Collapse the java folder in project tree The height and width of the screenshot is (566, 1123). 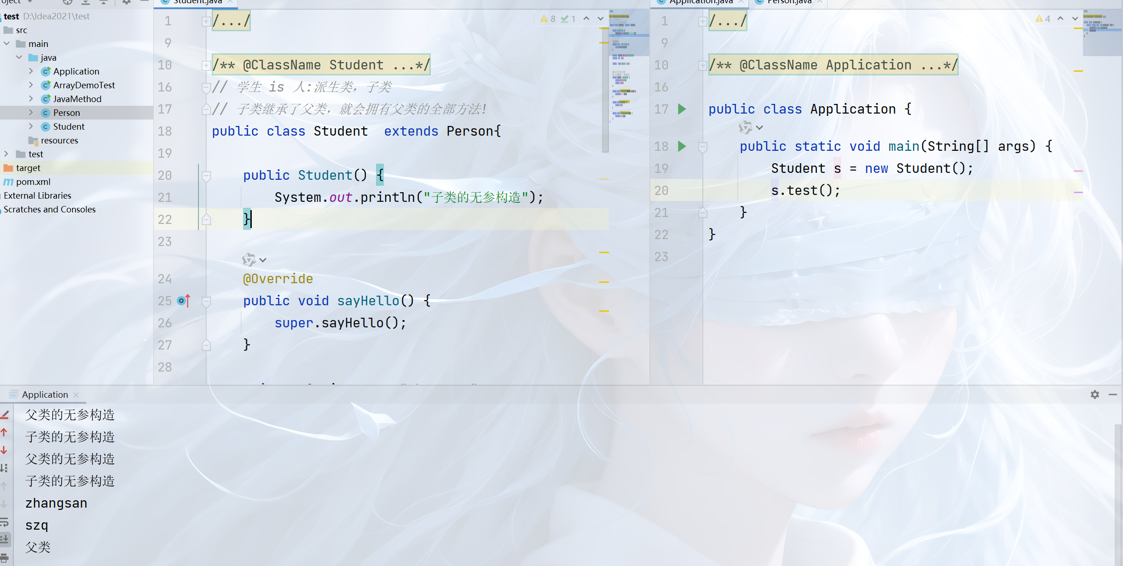coord(19,57)
